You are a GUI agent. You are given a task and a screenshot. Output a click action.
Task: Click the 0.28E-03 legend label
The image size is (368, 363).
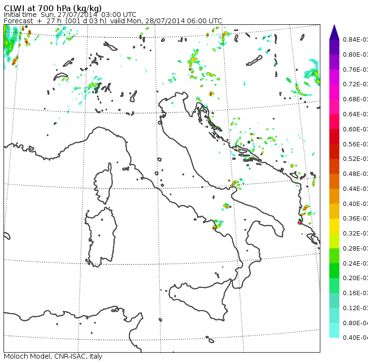click(355, 248)
